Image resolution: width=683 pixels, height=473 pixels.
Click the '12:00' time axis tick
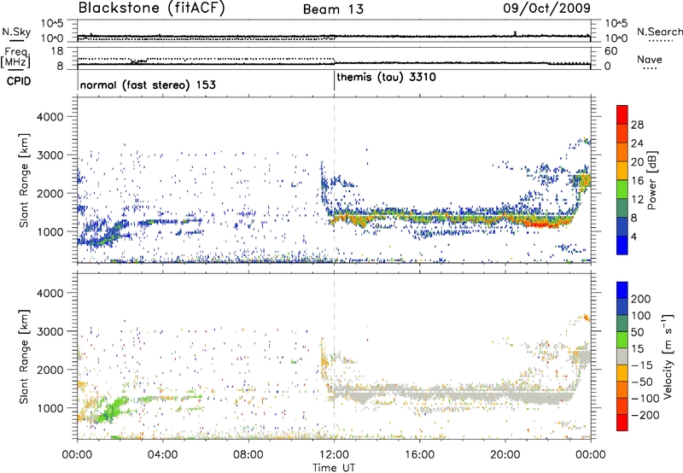(334, 455)
